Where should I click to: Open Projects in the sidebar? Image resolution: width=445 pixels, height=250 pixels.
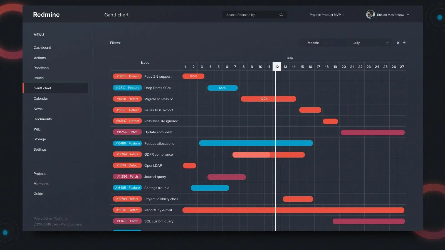click(x=40, y=174)
